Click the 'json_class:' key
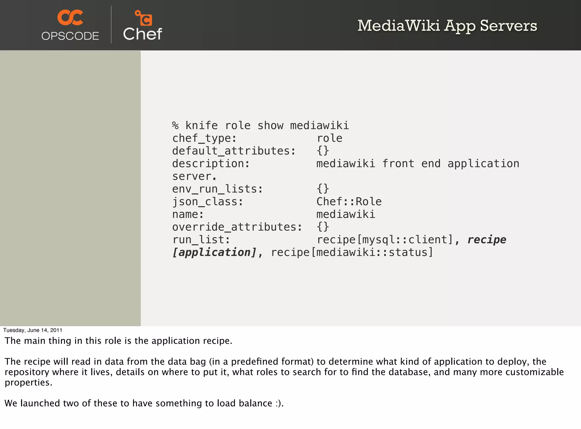The image size is (581, 429). [x=208, y=202]
